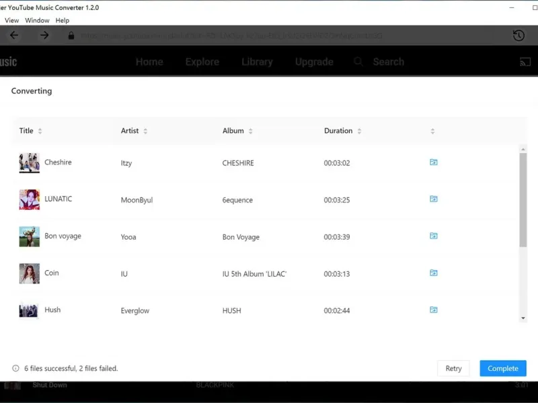Click the album IU 5th Album 'LILAC'

pos(254,274)
